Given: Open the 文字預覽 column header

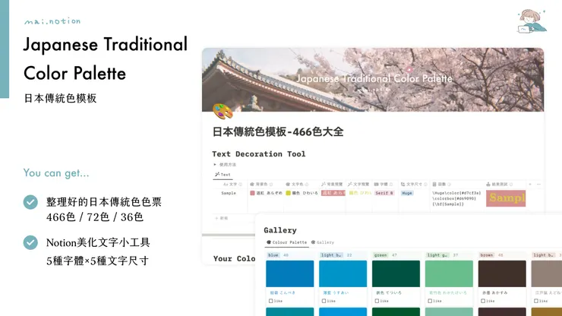Looking at the screenshot, I should click(358, 185).
